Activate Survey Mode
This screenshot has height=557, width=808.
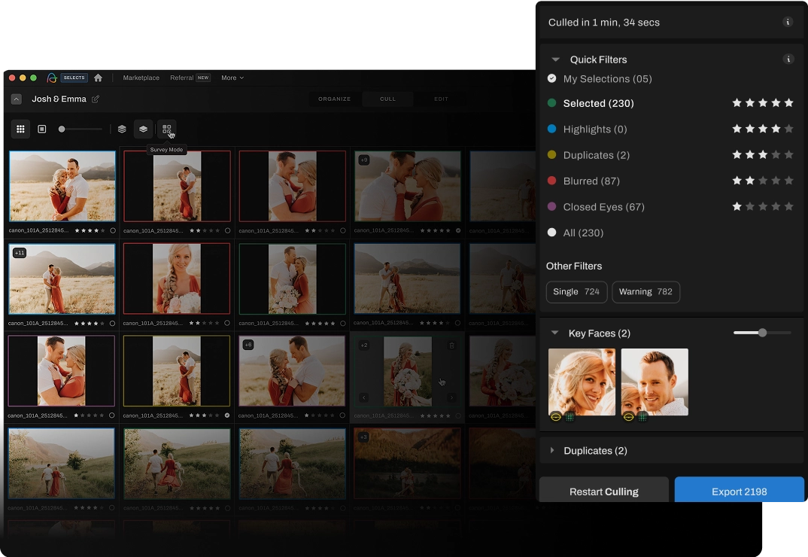[x=167, y=129]
